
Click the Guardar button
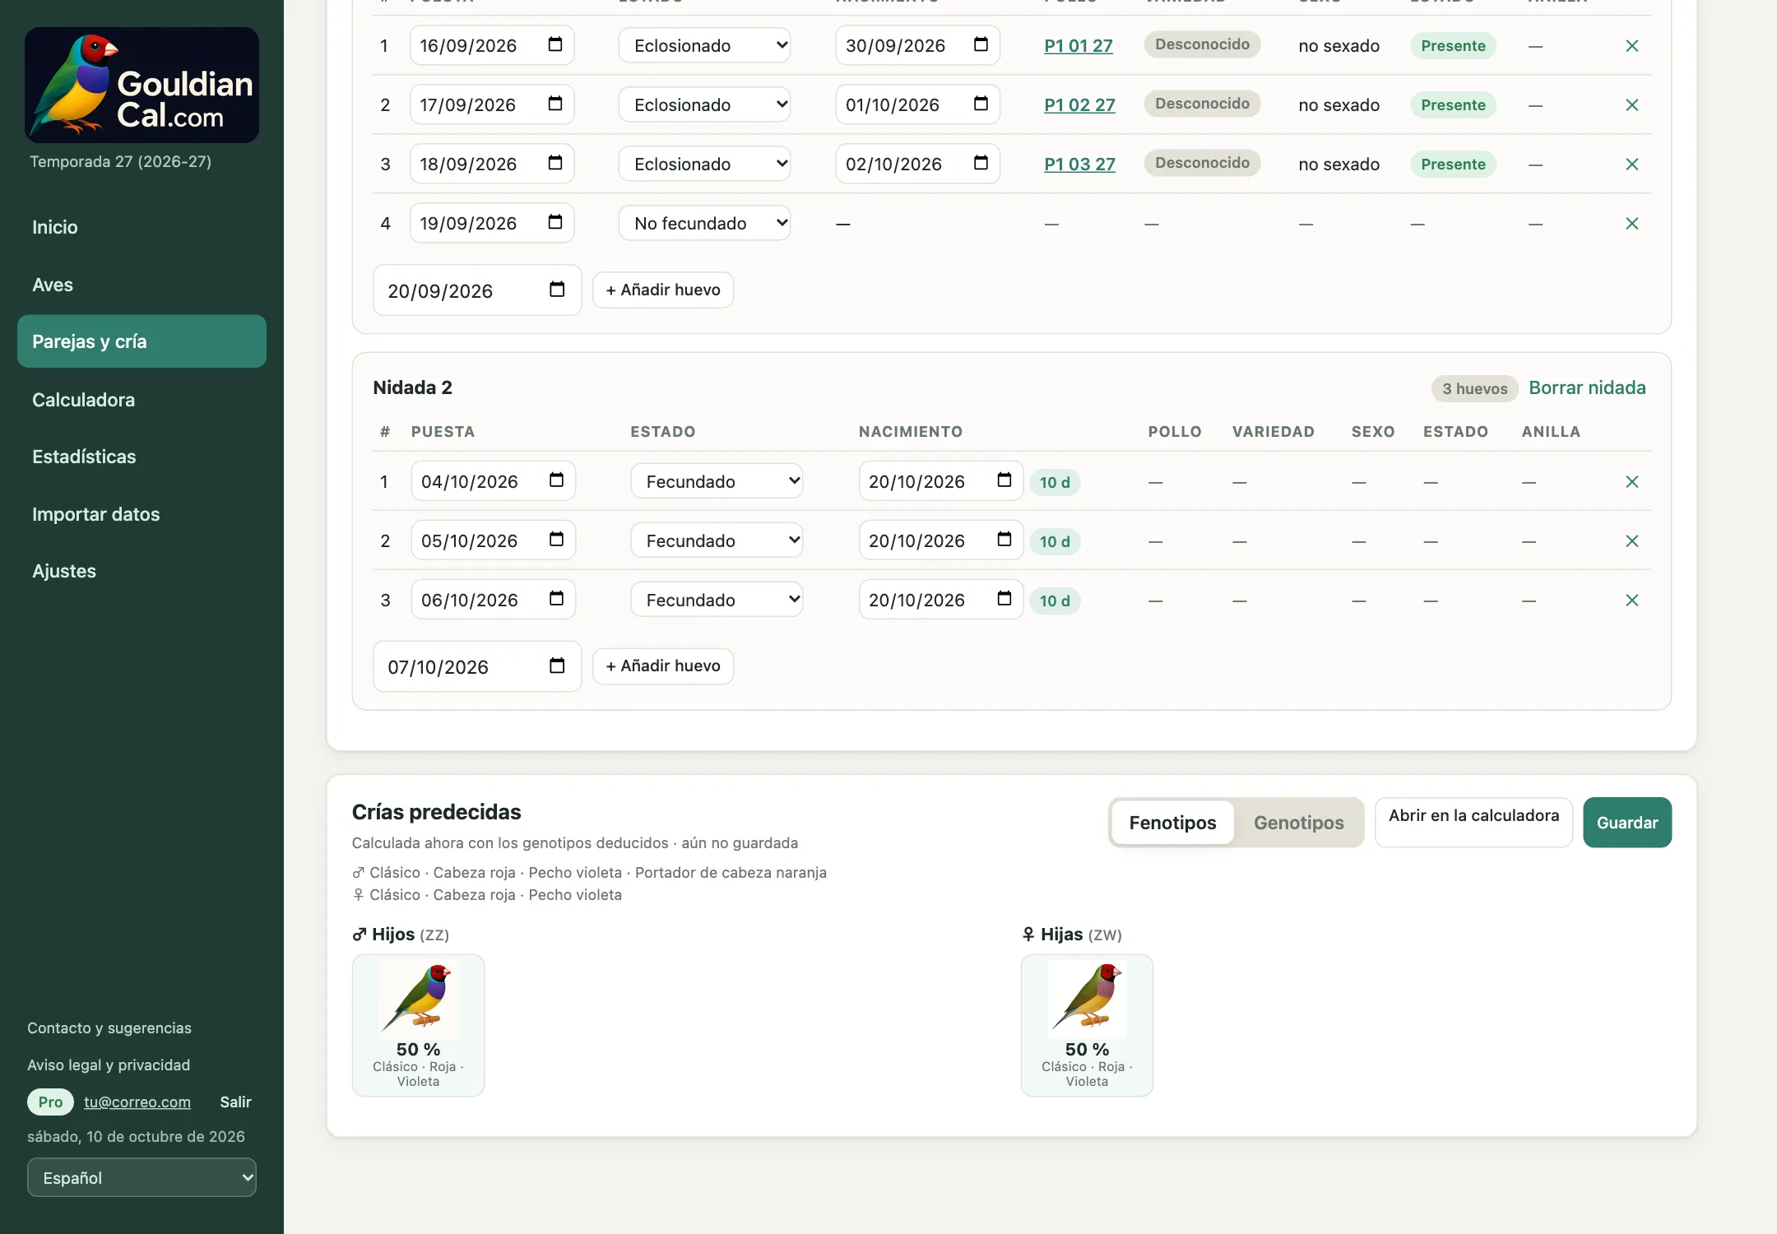coord(1627,822)
